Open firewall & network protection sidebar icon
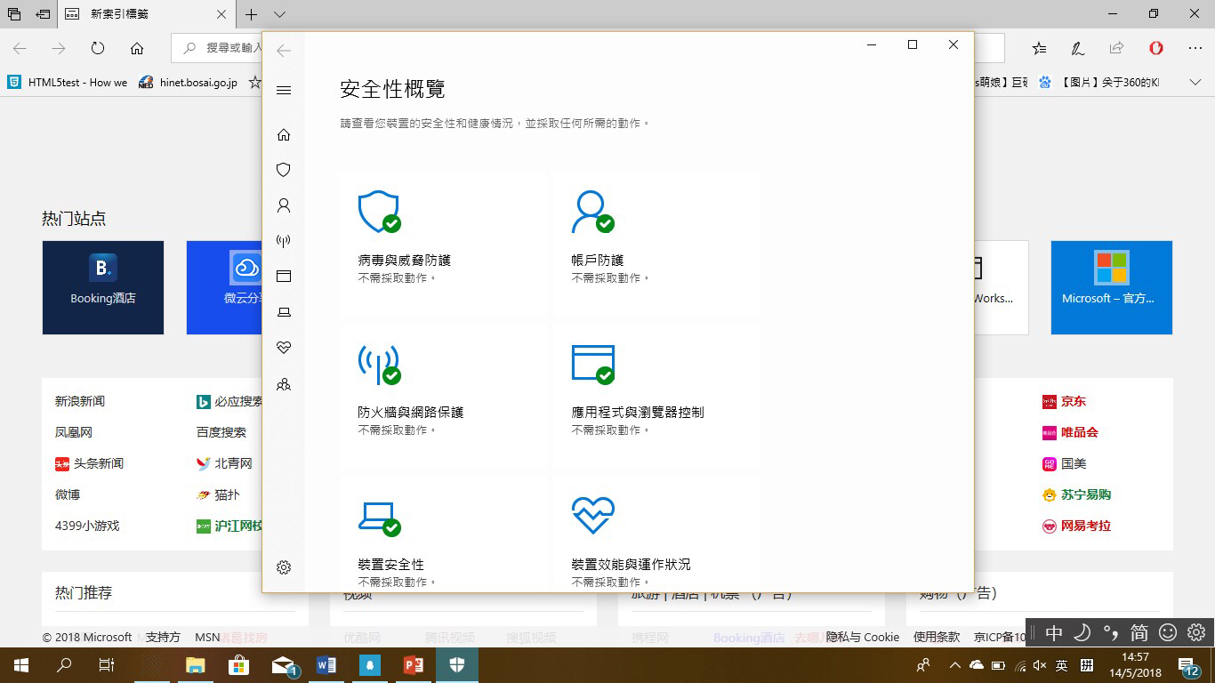The image size is (1215, 683). (284, 241)
